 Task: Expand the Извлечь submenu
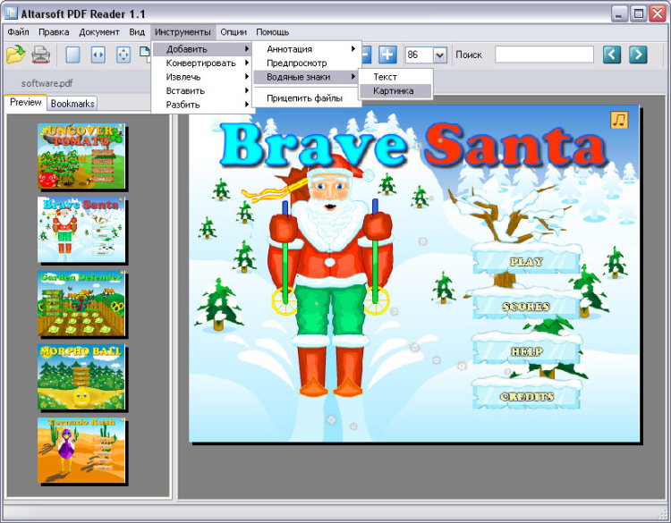click(x=201, y=77)
